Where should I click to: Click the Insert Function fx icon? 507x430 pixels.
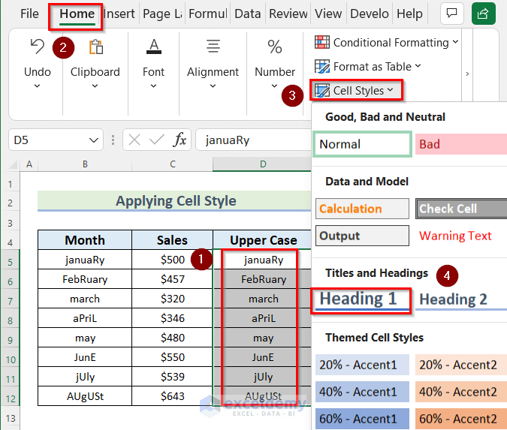180,140
